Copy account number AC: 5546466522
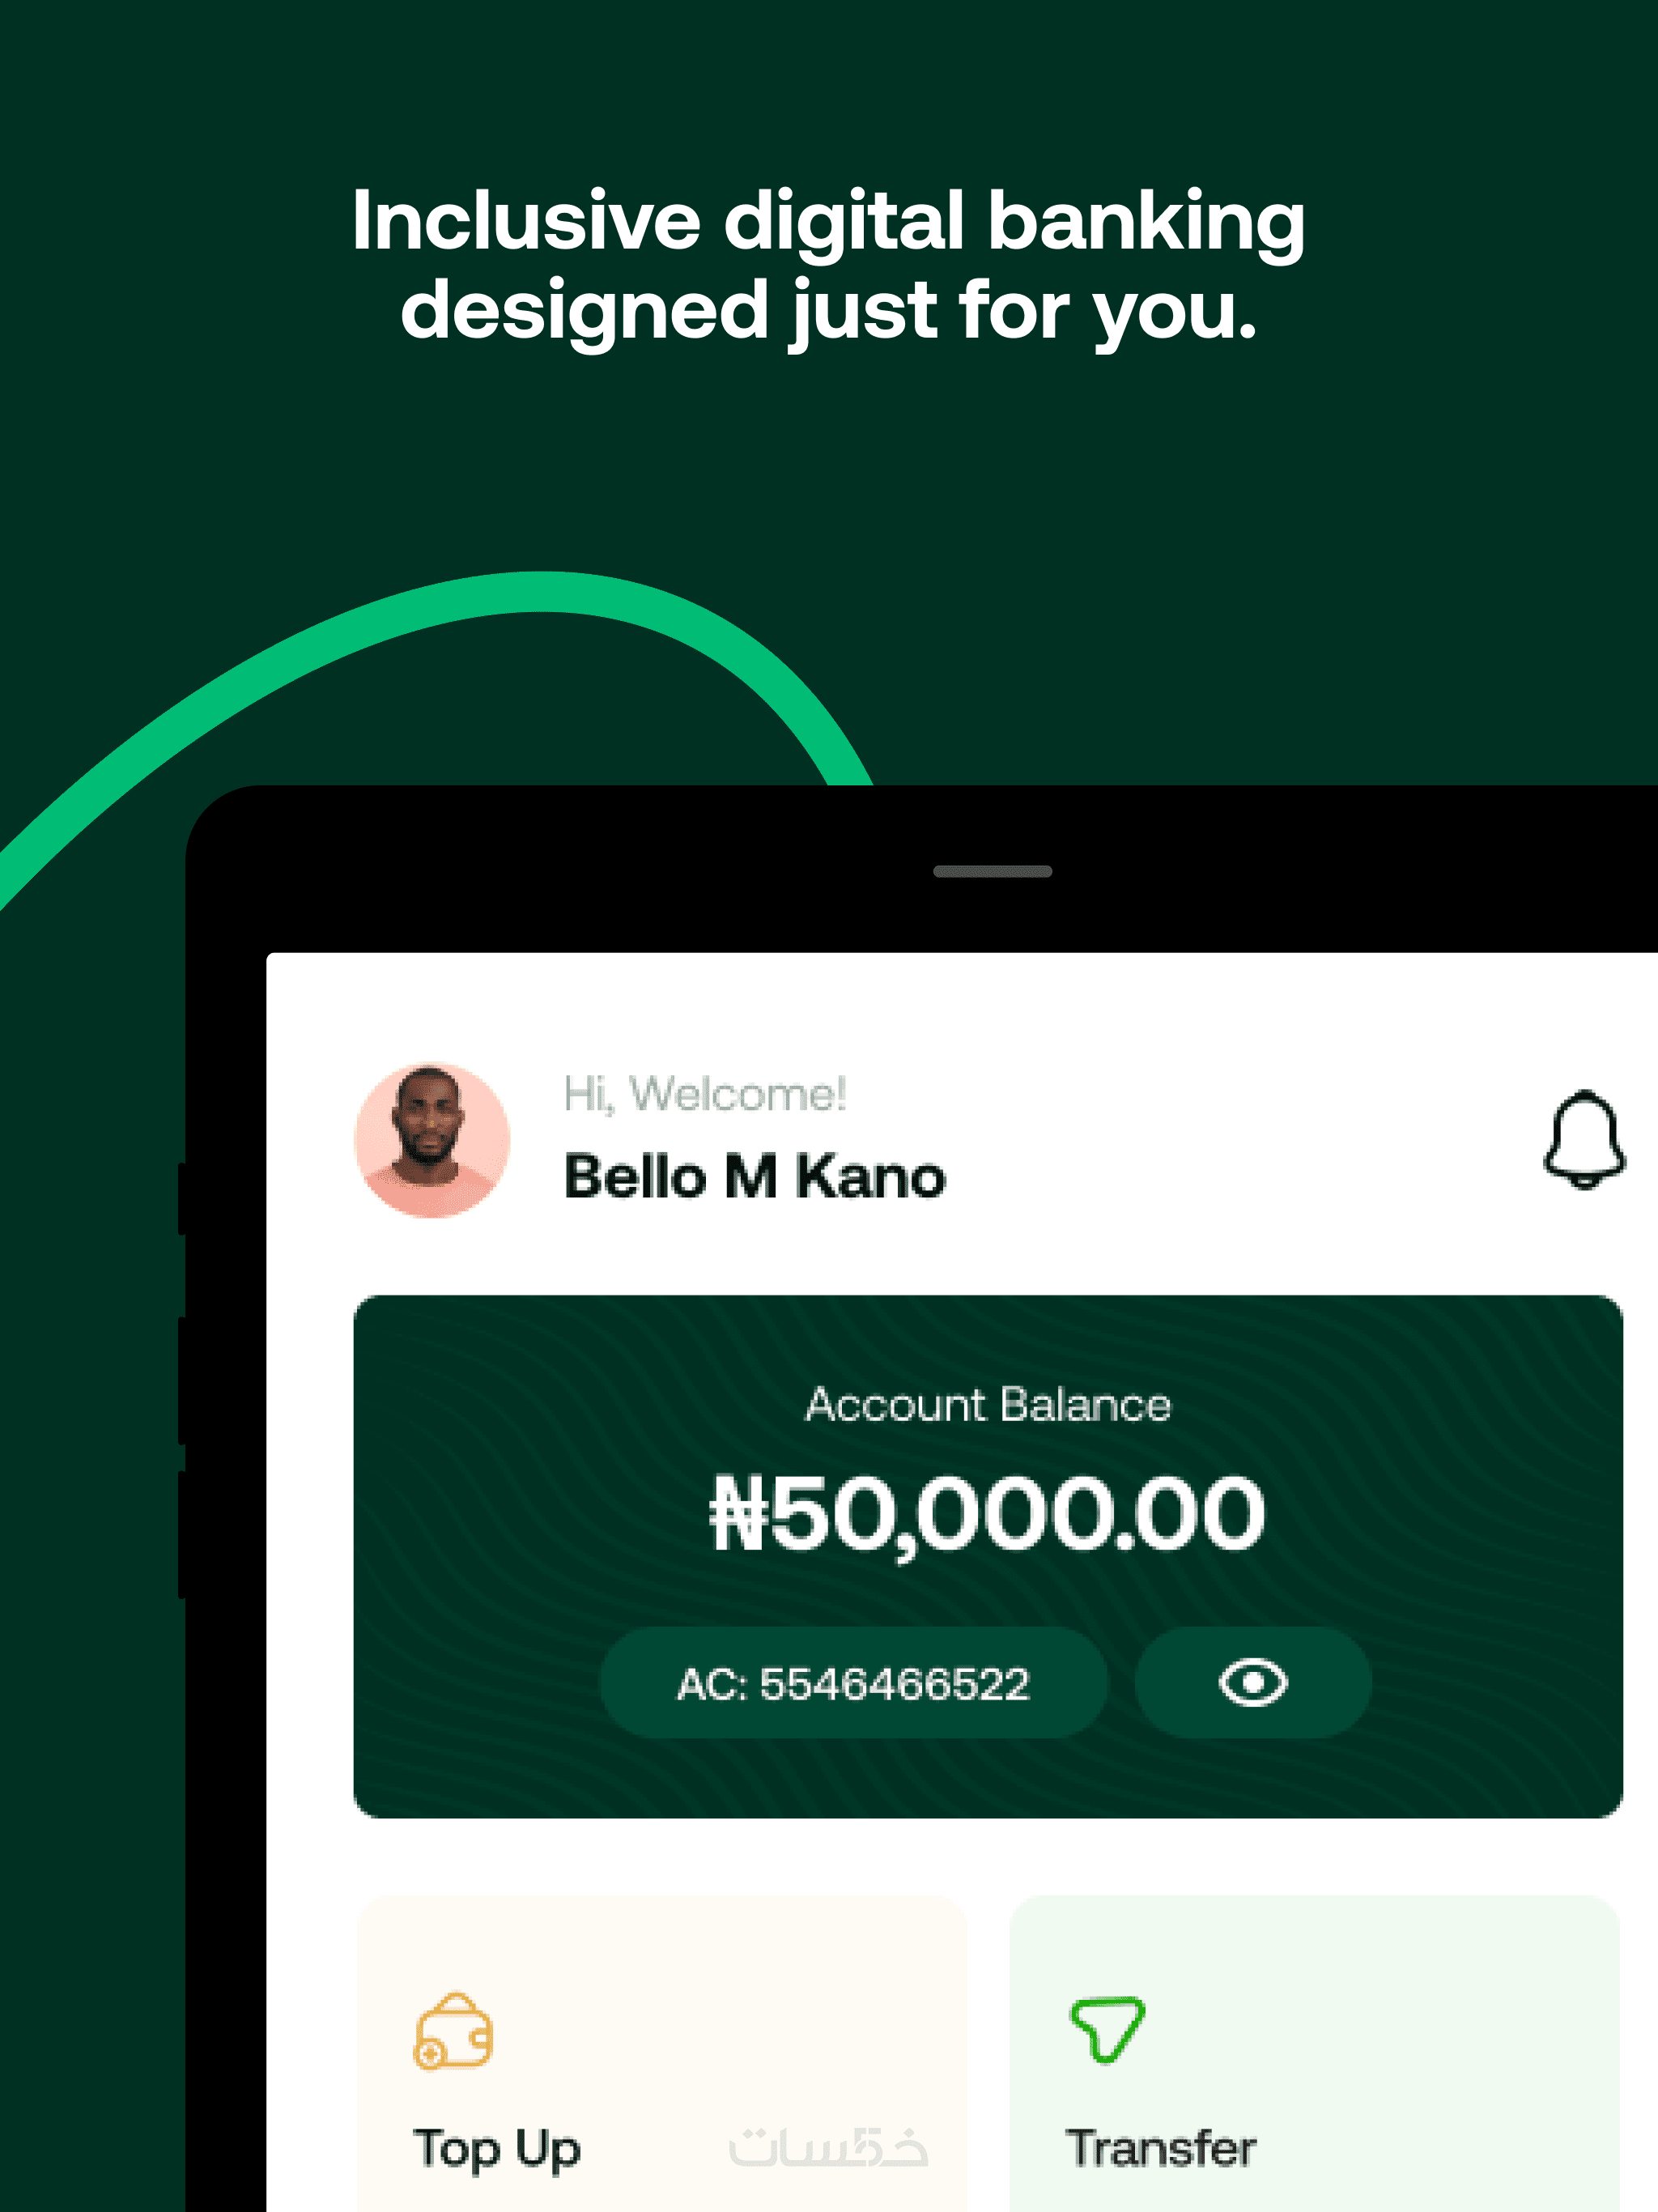Viewport: 1658px width, 2212px height. click(853, 1683)
